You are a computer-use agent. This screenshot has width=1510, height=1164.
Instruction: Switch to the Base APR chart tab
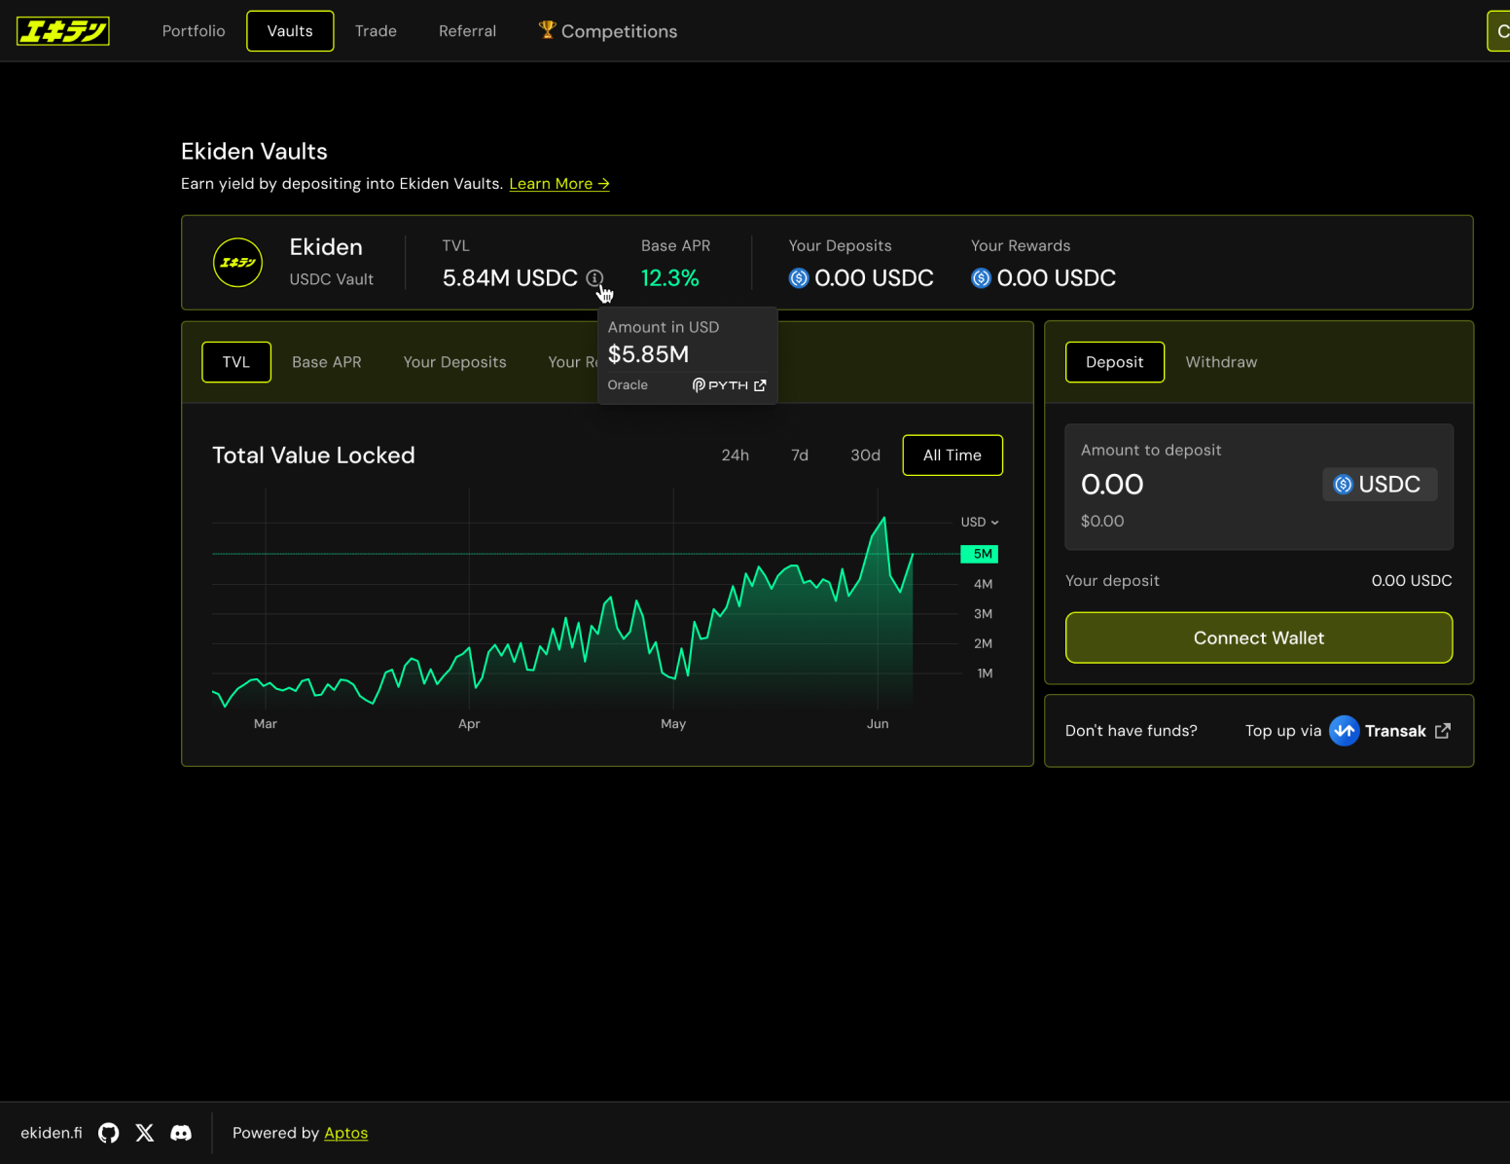tap(327, 362)
